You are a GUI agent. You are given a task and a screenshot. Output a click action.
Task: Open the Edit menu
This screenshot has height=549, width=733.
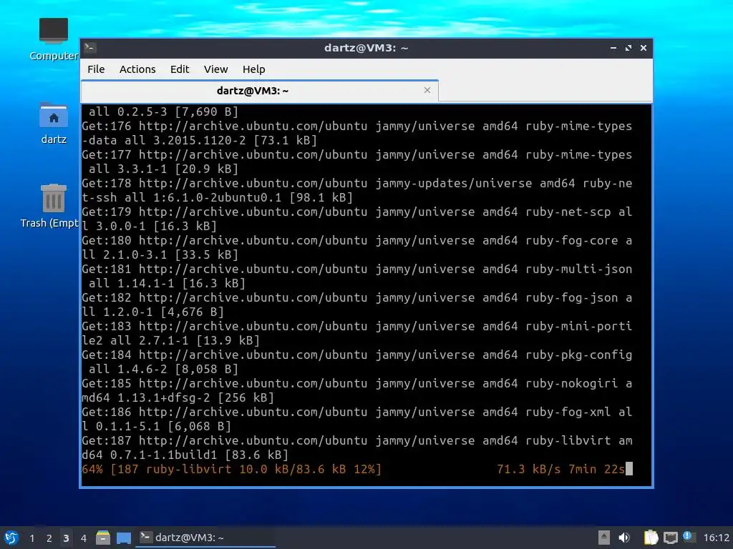click(x=180, y=69)
